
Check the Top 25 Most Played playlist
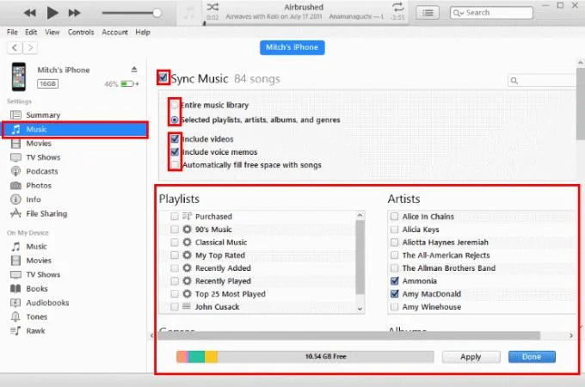click(175, 294)
